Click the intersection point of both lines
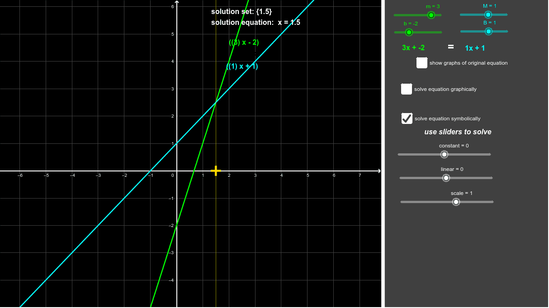The height and width of the screenshot is (308, 549). tap(216, 103)
